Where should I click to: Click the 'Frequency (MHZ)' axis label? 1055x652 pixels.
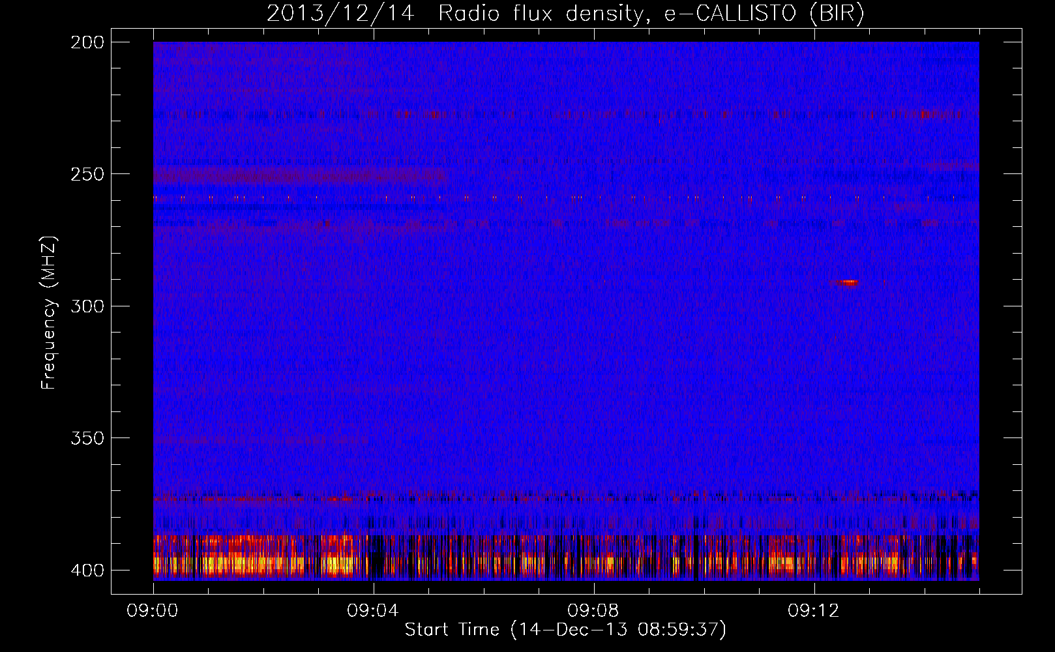point(49,313)
